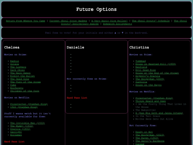Open House at the End of the Street

pos(157,73)
